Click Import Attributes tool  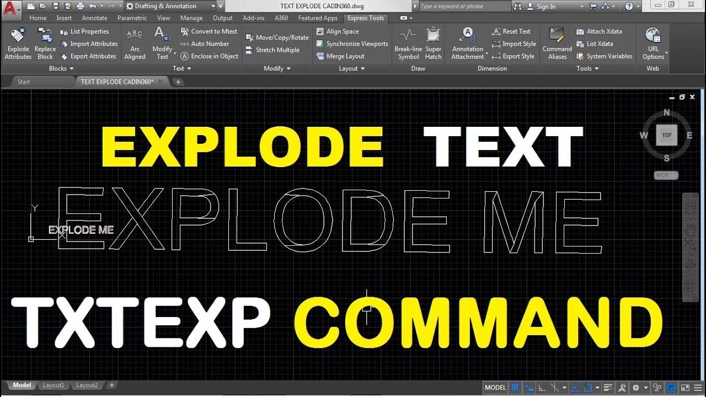[x=89, y=44]
